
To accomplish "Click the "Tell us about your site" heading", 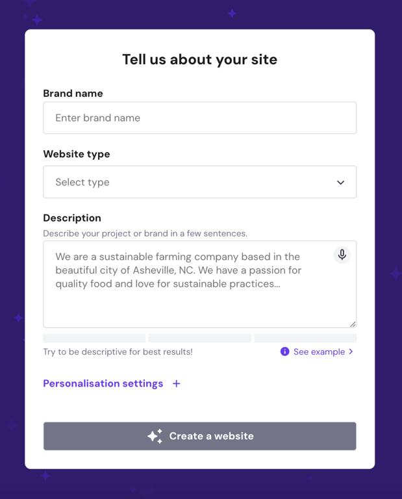I will pyautogui.click(x=199, y=60).
